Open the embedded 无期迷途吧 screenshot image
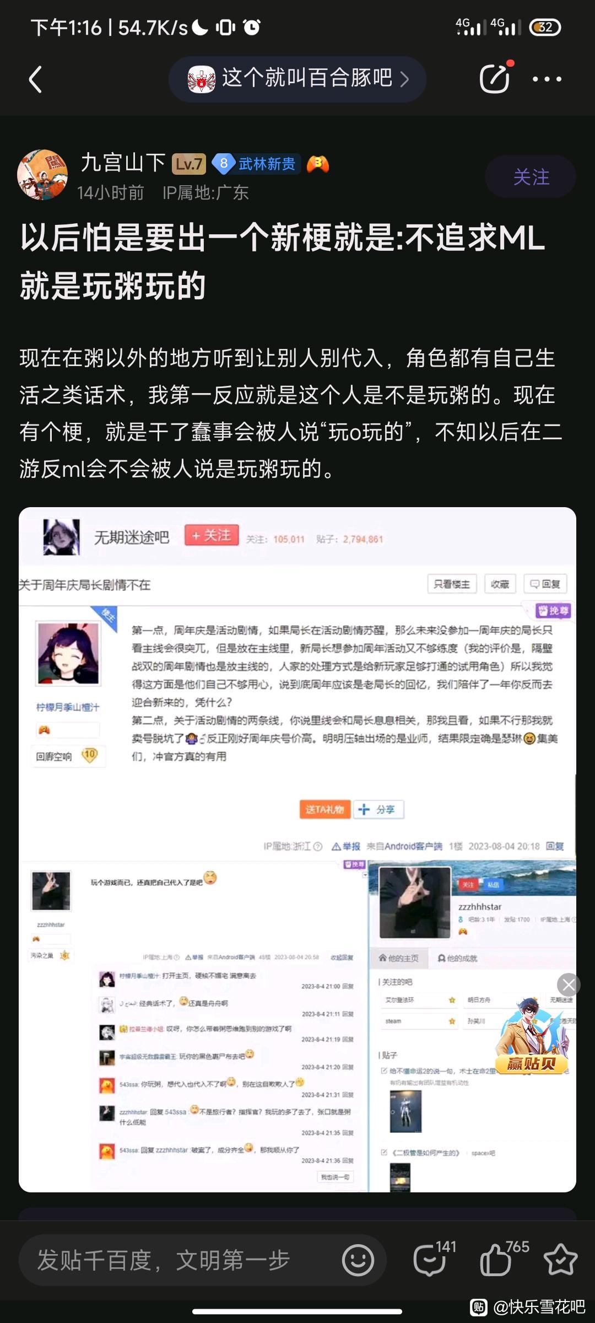Screen dimensions: 595x1323 tap(297, 849)
